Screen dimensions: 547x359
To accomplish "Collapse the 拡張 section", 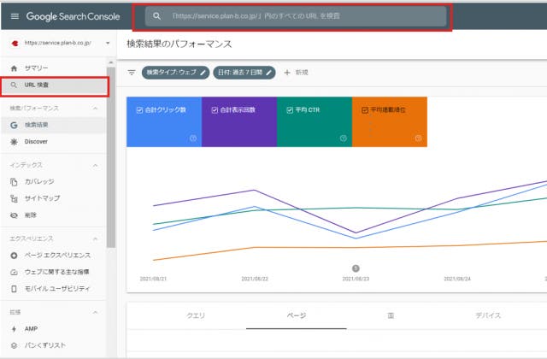I will (x=95, y=312).
